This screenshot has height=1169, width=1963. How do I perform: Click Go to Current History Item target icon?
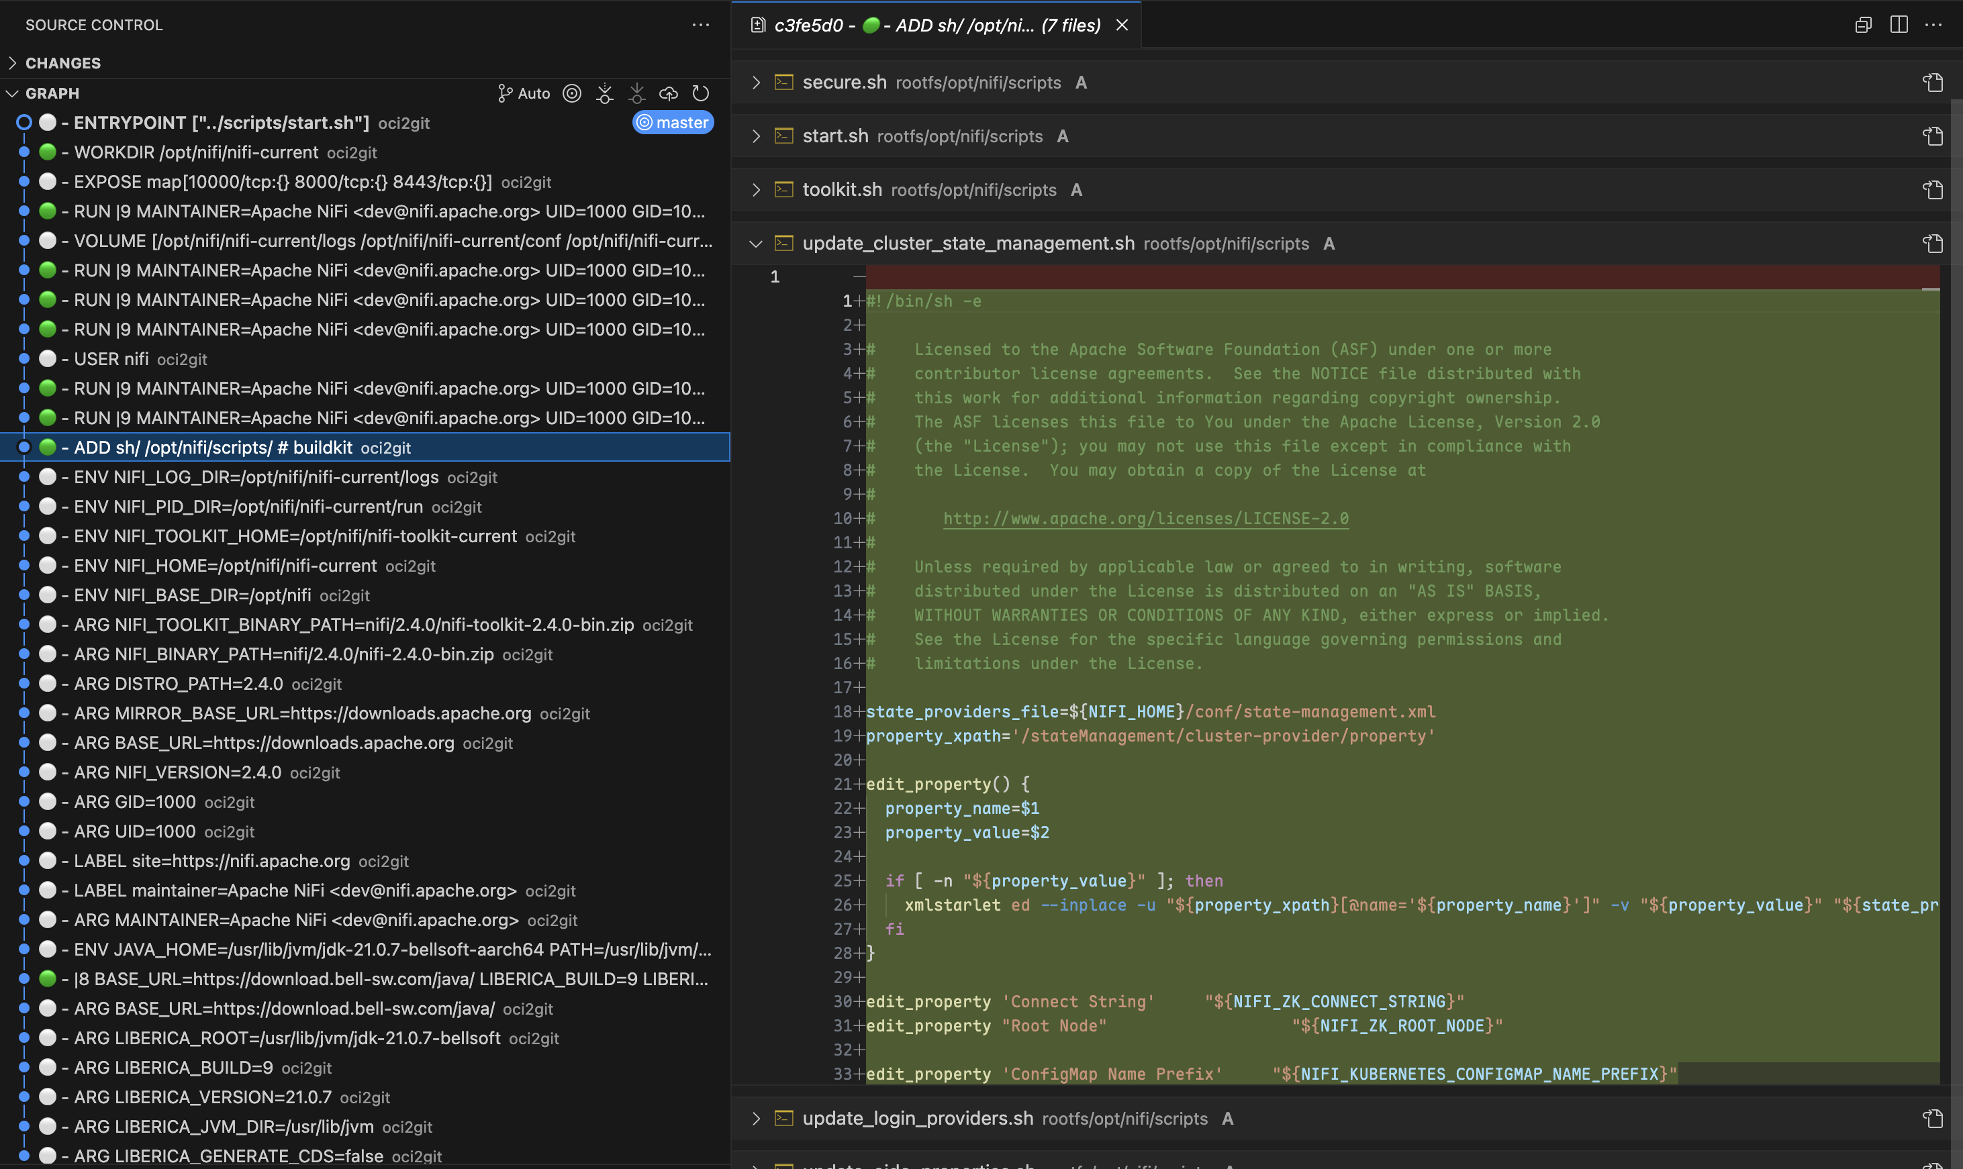[x=572, y=94]
